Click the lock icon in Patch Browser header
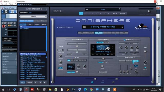The image size is (164, 92). click(x=46, y=9)
